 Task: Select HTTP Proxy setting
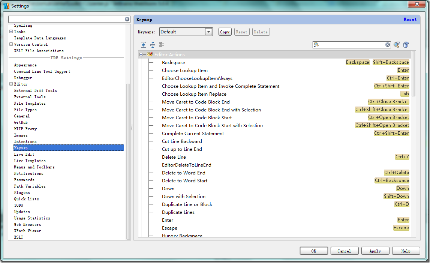(x=25, y=129)
